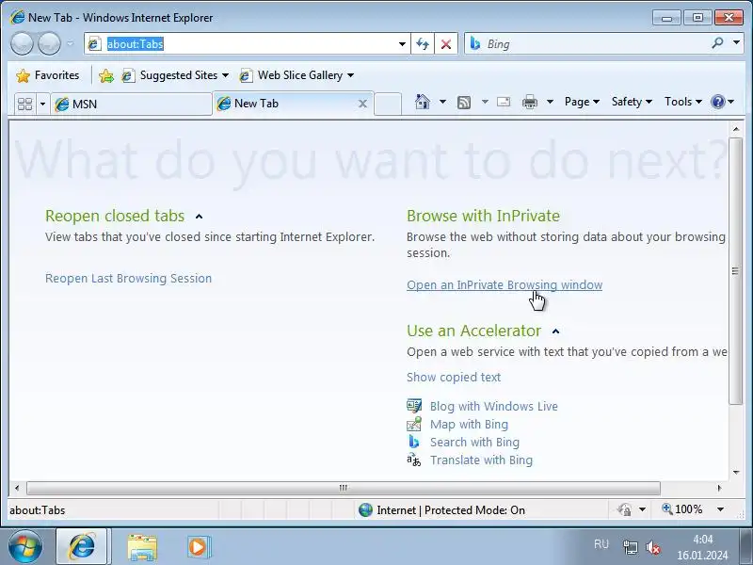Click the Print icon
Screen dimensions: 753x565
pyautogui.click(x=530, y=102)
